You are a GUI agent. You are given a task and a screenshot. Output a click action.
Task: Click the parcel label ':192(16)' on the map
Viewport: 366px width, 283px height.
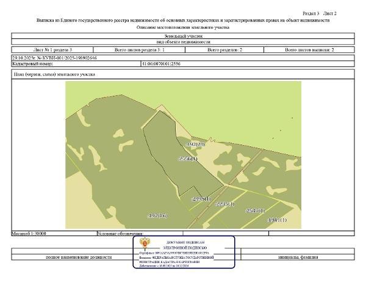click(x=158, y=215)
